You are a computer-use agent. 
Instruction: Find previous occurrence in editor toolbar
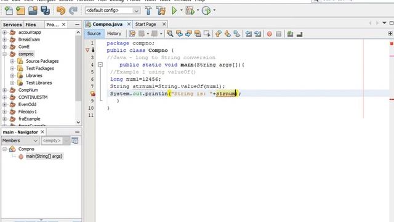[179, 34]
